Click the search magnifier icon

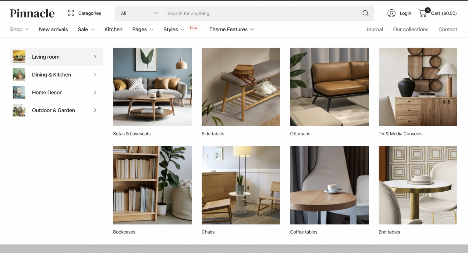365,13
